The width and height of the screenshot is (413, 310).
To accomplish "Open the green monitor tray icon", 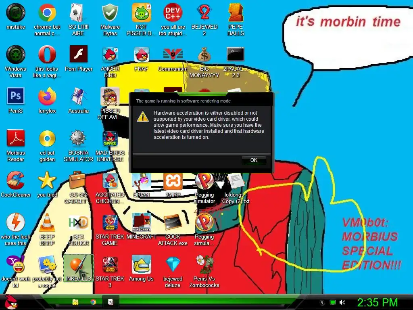I will [333, 302].
